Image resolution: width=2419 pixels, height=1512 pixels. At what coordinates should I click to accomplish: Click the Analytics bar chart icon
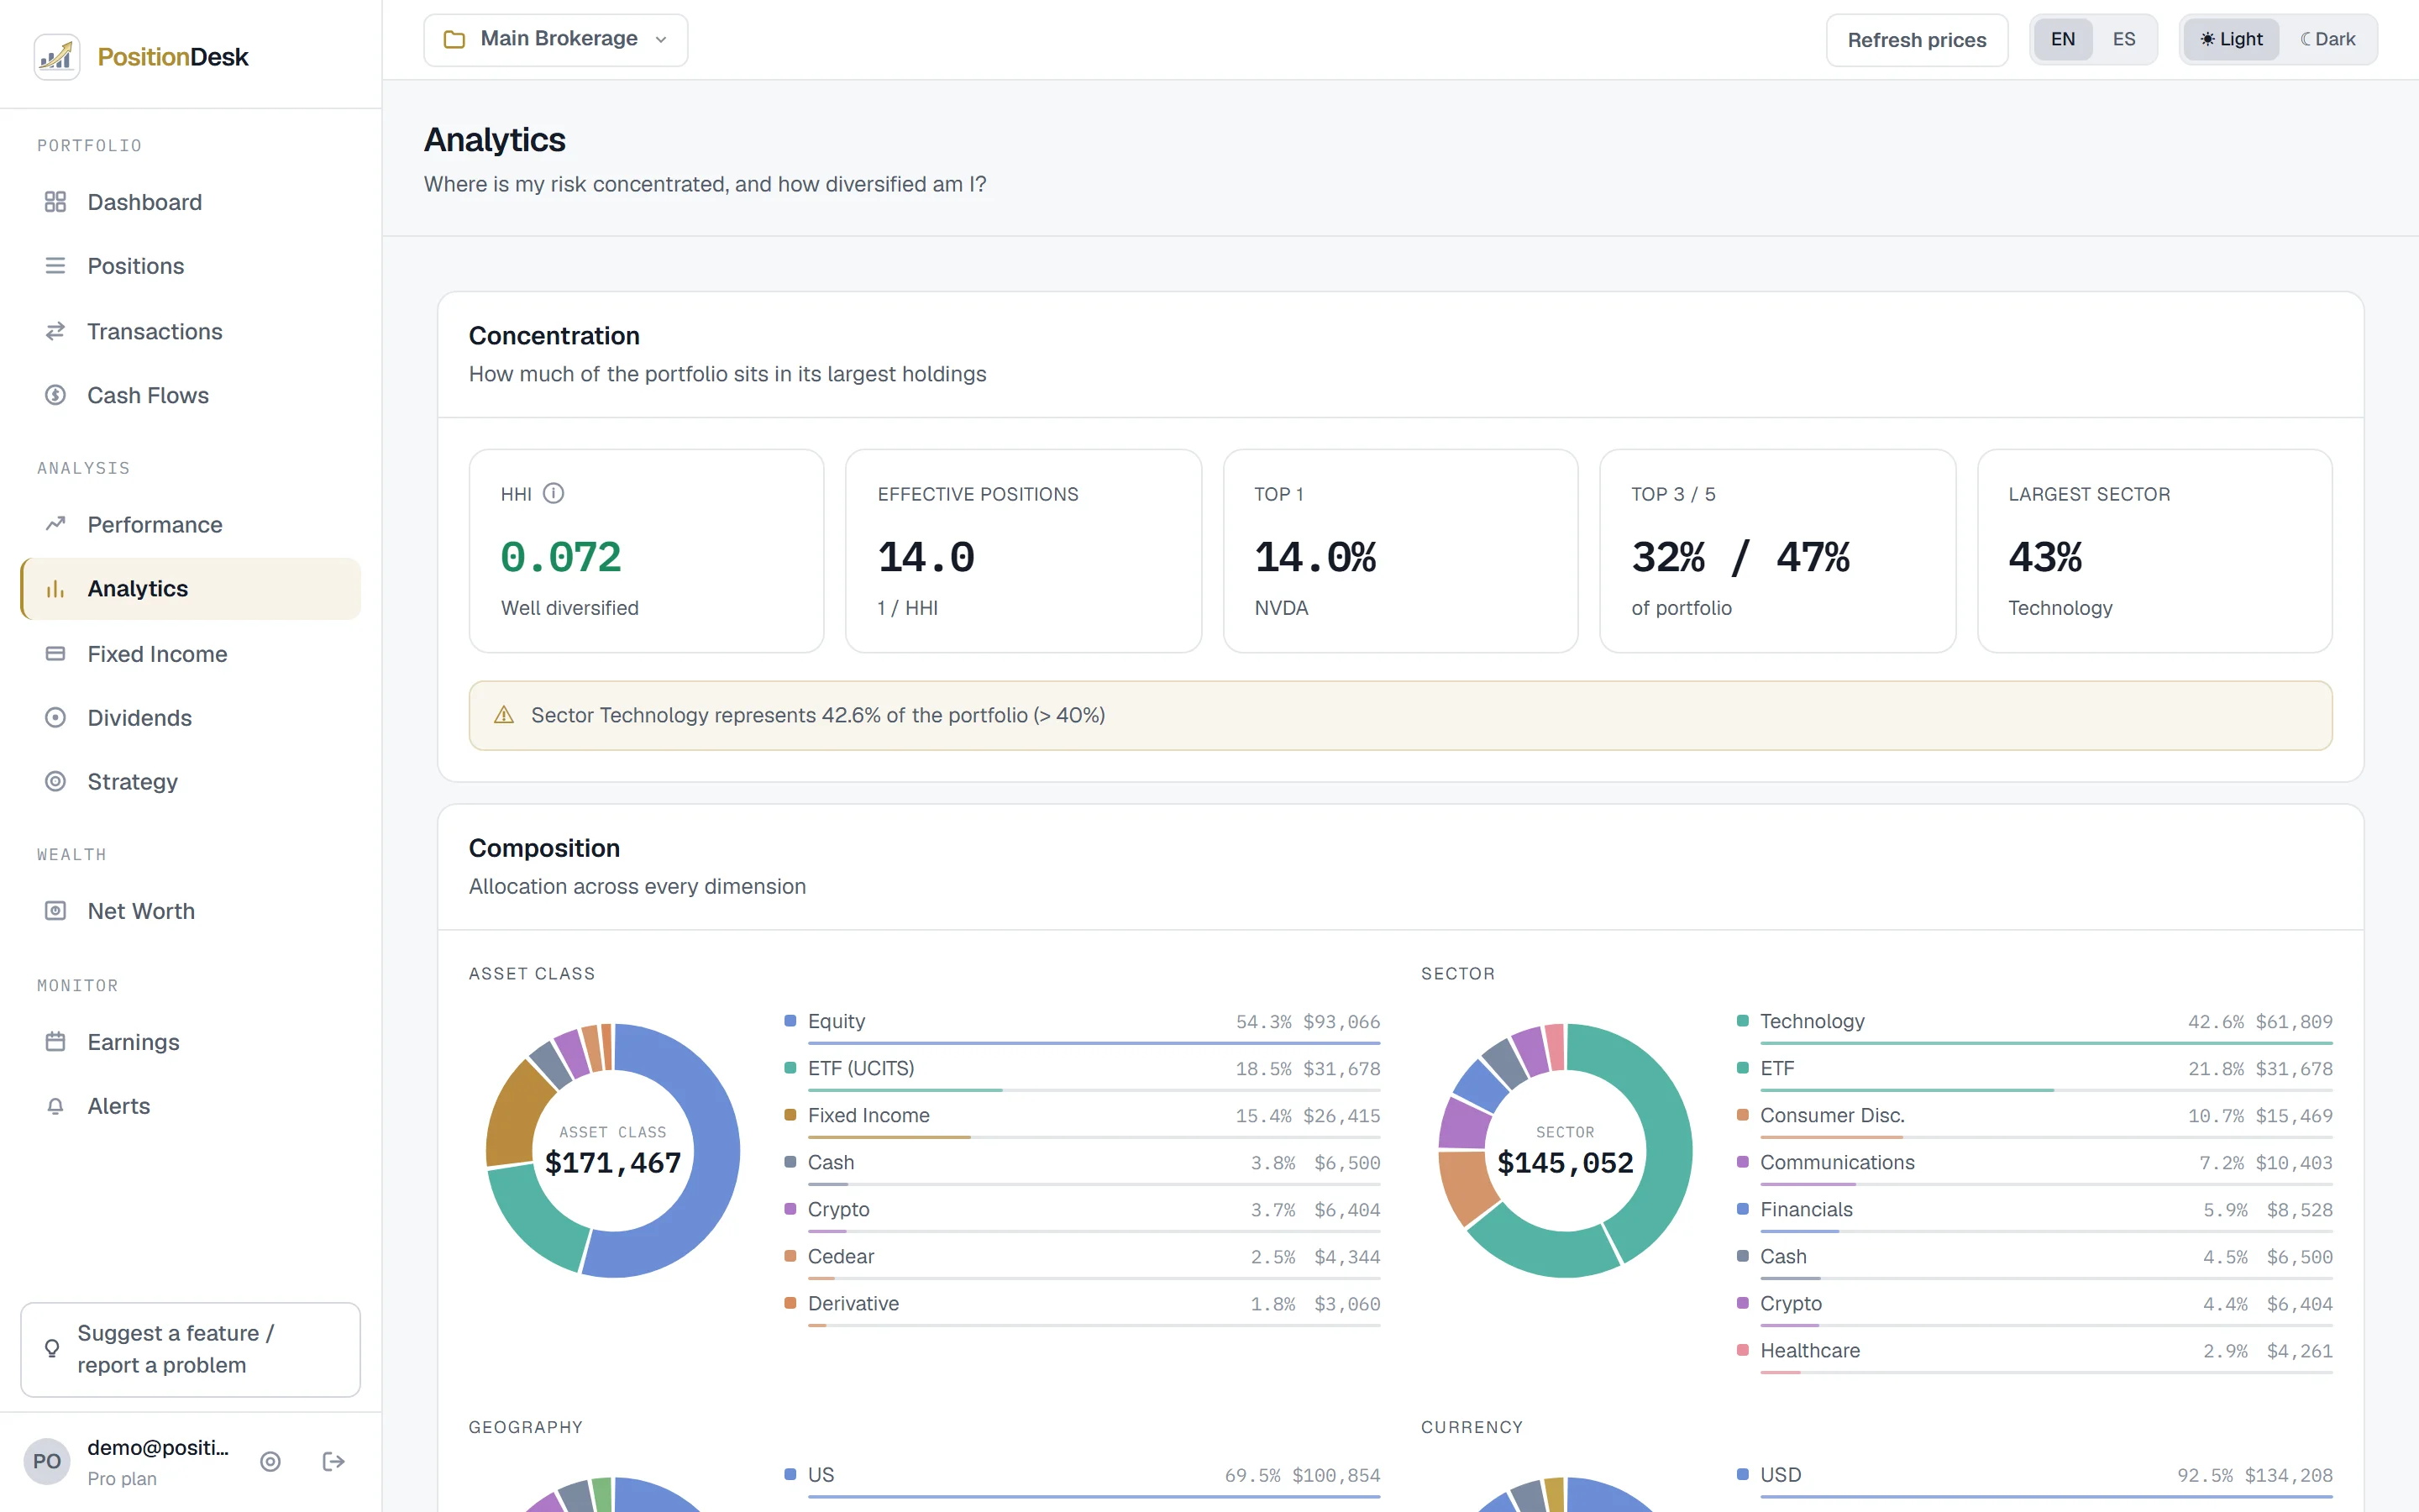[55, 589]
